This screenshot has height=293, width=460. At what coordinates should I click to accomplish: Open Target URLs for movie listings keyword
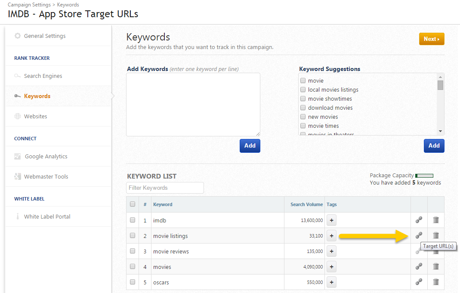click(x=419, y=235)
